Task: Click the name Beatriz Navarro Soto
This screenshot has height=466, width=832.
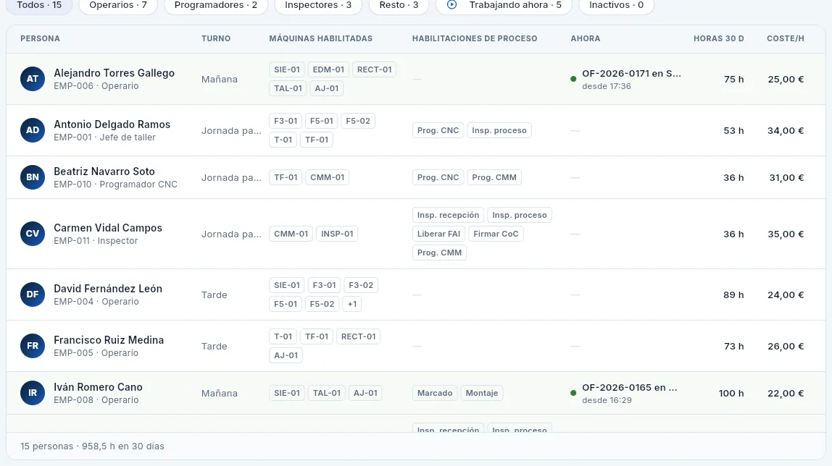Action: point(104,171)
